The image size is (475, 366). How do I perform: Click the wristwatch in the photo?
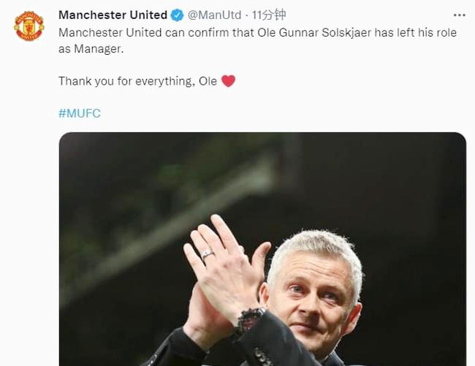pyautogui.click(x=248, y=321)
